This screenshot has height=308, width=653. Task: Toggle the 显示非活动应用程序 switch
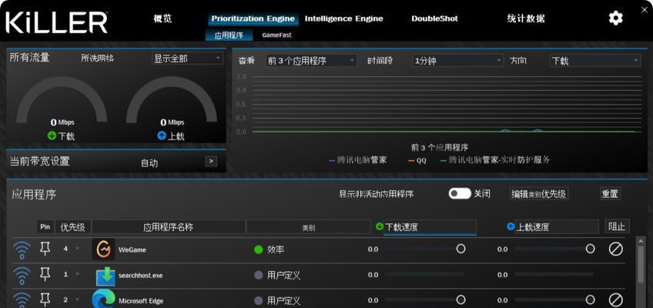(x=460, y=193)
